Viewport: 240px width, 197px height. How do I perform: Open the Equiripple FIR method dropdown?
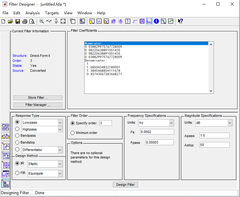point(60,174)
